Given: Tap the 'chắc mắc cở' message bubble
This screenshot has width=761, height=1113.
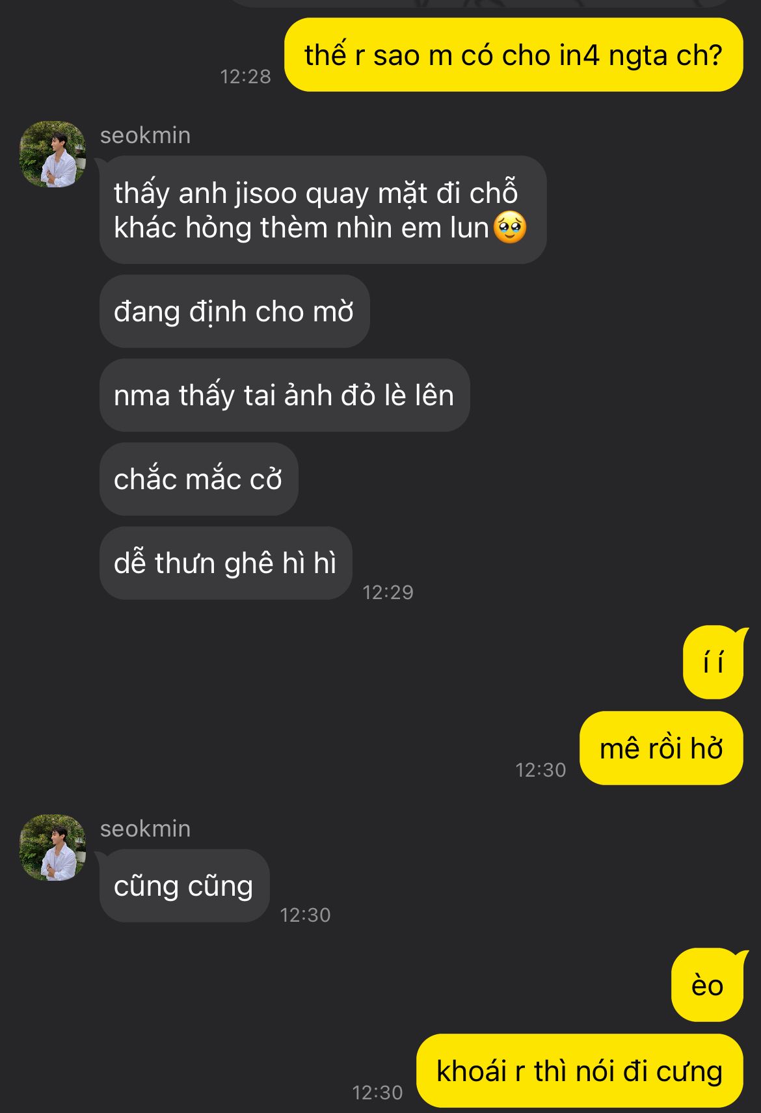Looking at the screenshot, I should pos(198,479).
